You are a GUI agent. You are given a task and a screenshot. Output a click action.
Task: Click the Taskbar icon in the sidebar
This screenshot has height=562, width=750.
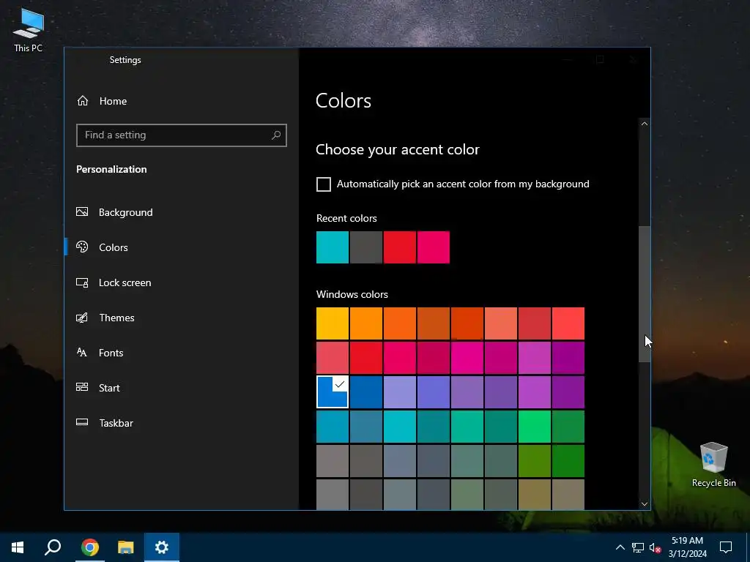click(x=82, y=422)
